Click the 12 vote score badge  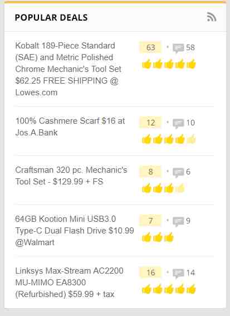[150, 123]
